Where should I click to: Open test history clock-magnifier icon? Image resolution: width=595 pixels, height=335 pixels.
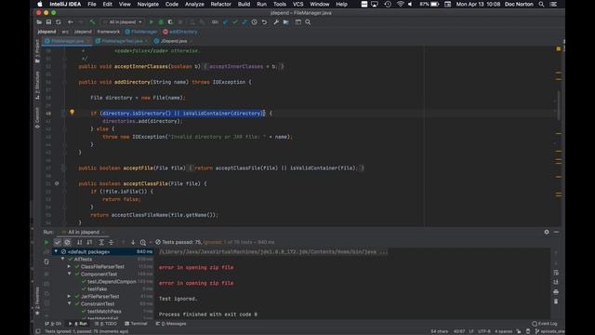[143, 242]
